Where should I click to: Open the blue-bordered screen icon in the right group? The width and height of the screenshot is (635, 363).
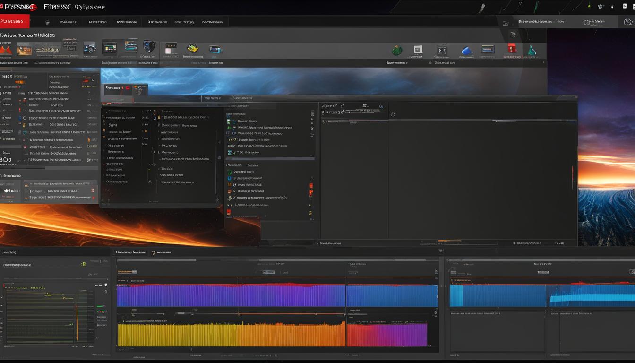coord(488,49)
